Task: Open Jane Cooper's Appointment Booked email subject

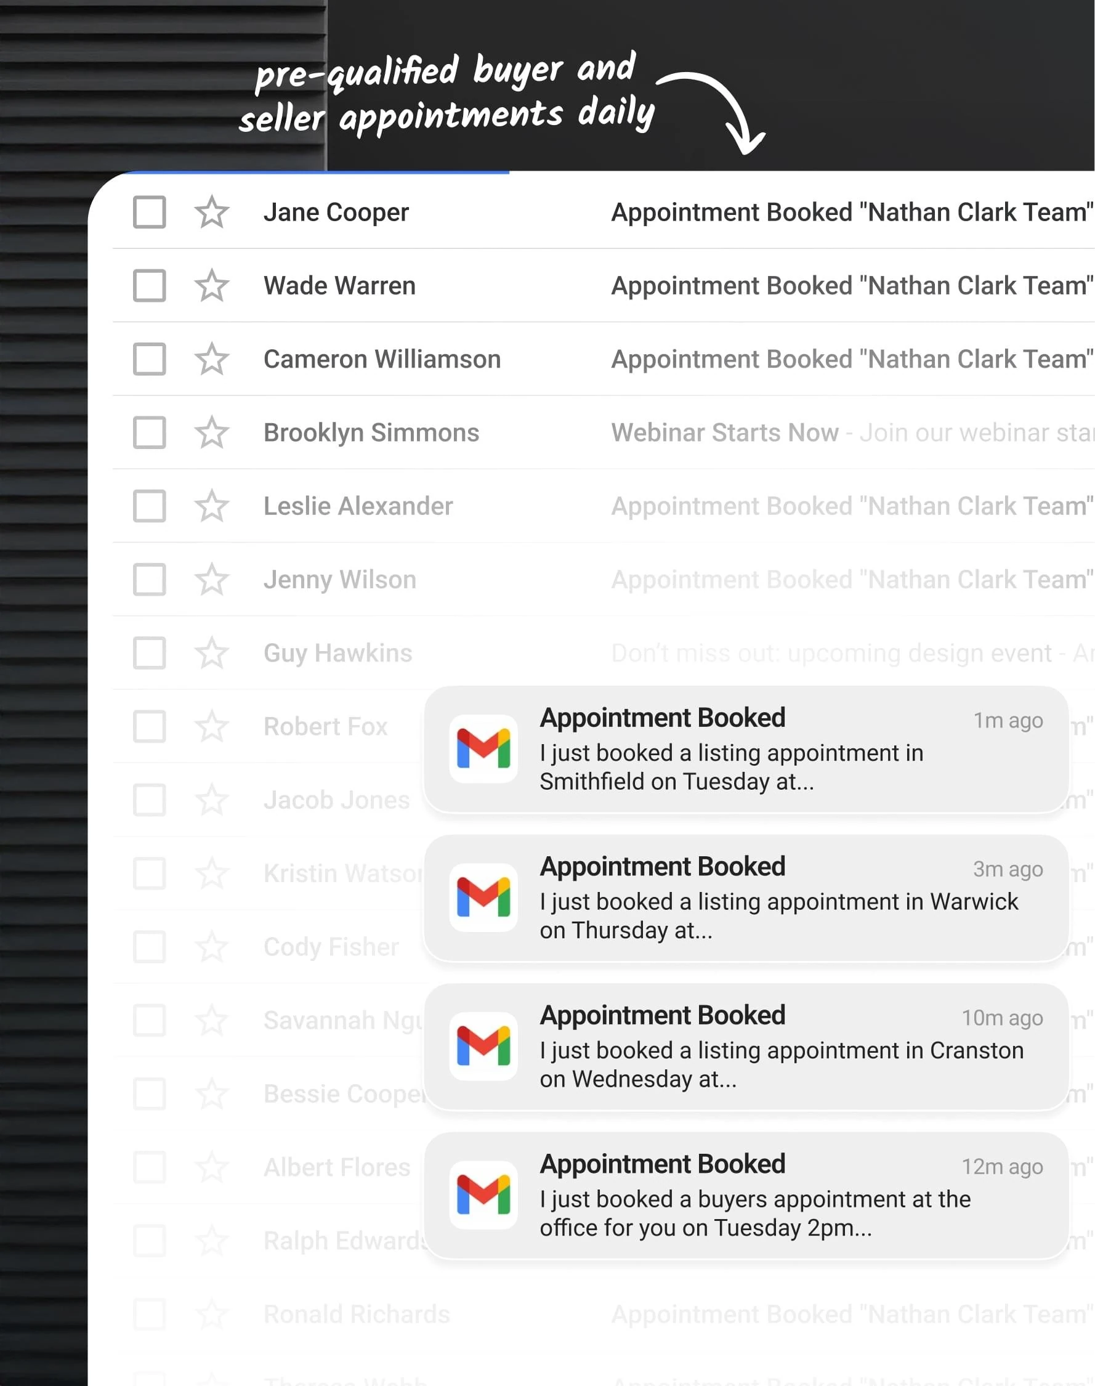Action: pyautogui.click(x=851, y=212)
